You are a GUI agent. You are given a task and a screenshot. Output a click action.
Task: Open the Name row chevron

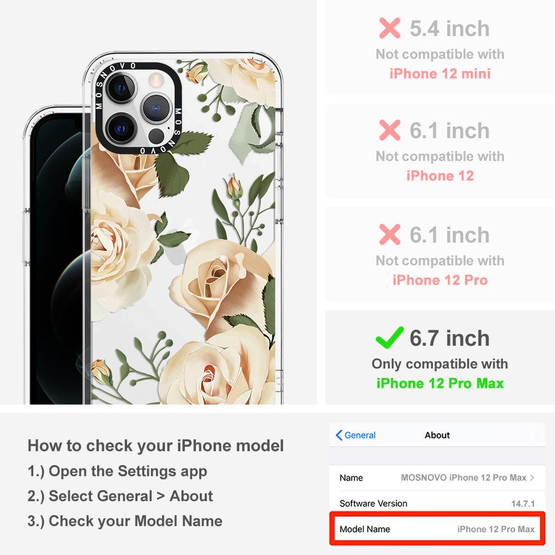click(532, 477)
